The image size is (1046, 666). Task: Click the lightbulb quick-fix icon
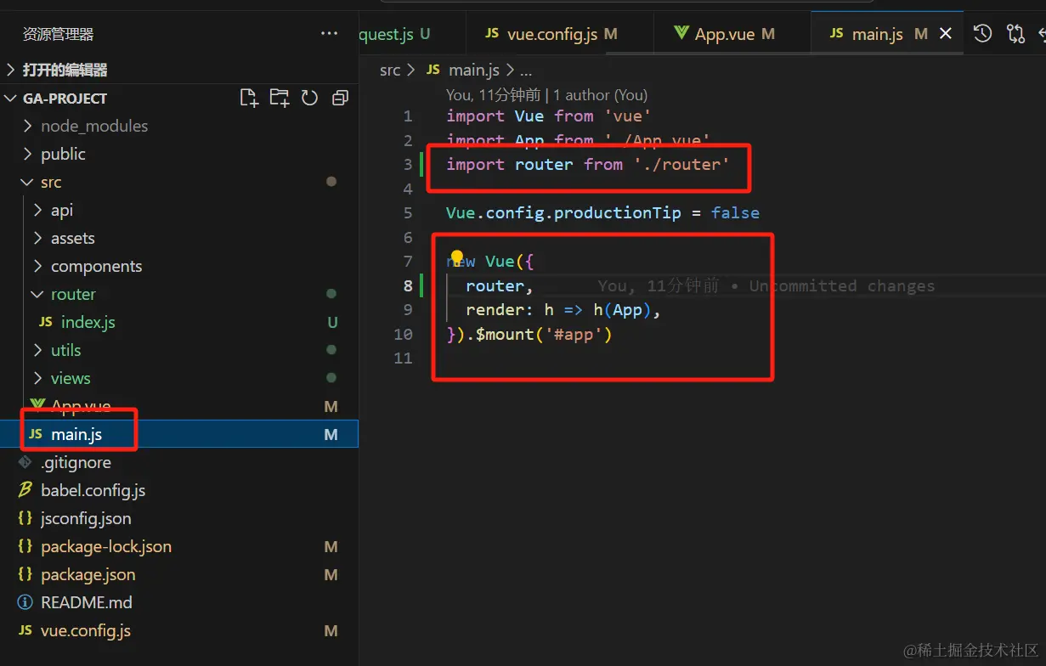pos(457,258)
